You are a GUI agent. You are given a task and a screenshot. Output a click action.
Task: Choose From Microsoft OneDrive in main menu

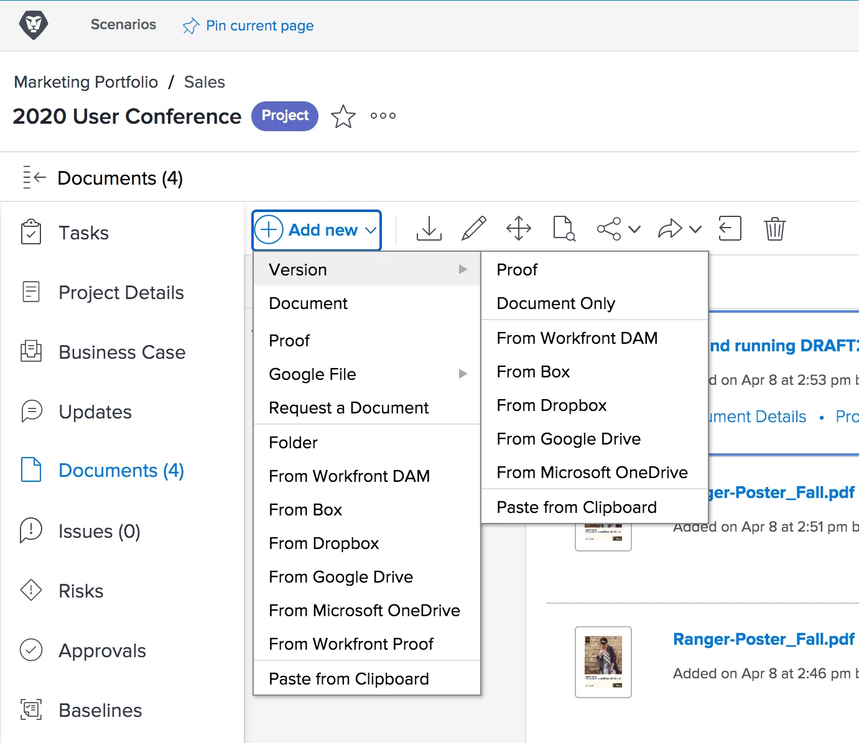(367, 611)
